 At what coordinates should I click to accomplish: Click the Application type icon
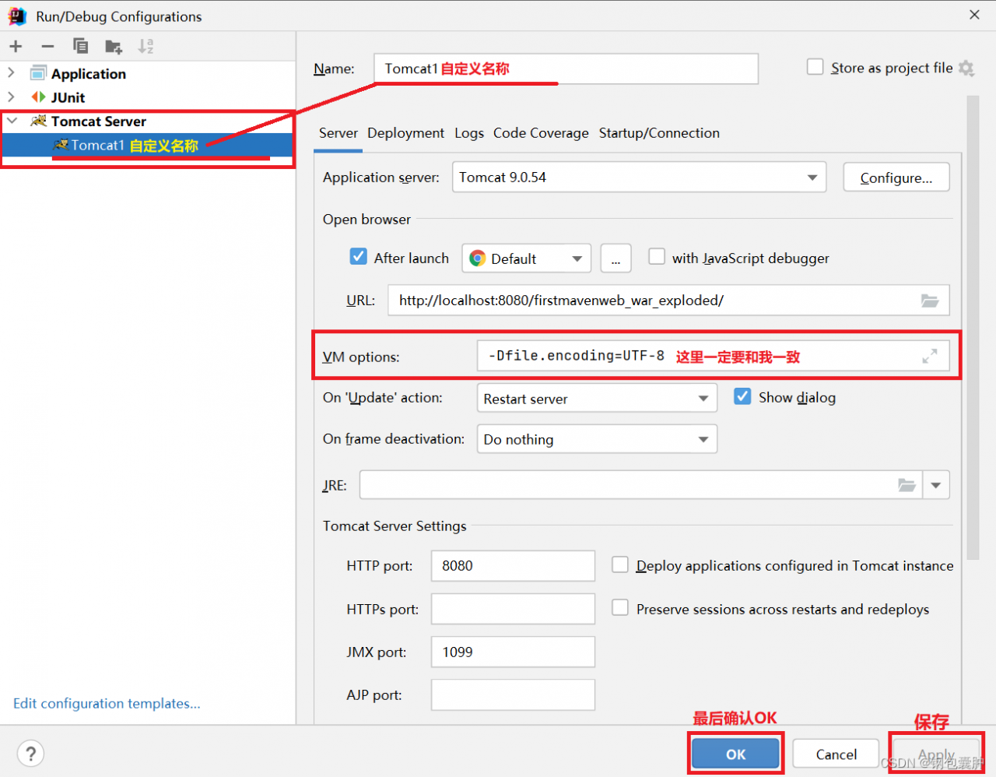pyautogui.click(x=38, y=73)
